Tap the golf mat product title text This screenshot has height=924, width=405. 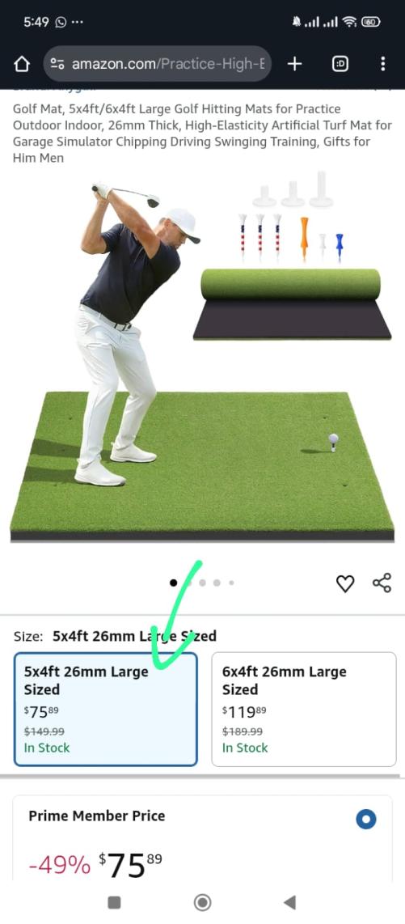point(202,134)
